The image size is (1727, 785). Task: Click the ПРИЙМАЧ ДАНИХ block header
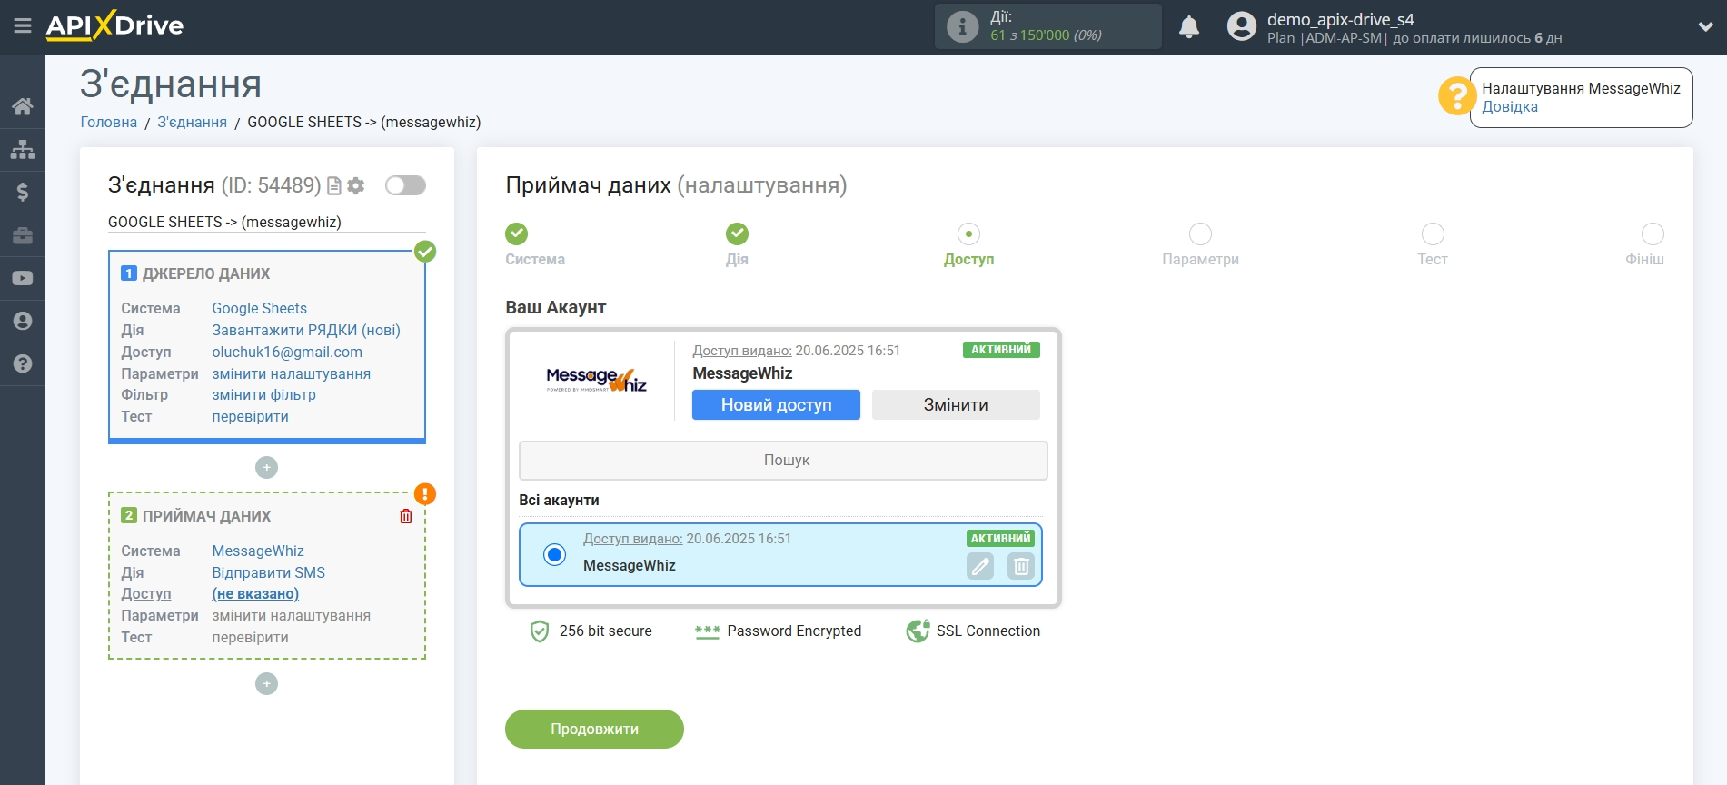click(206, 517)
